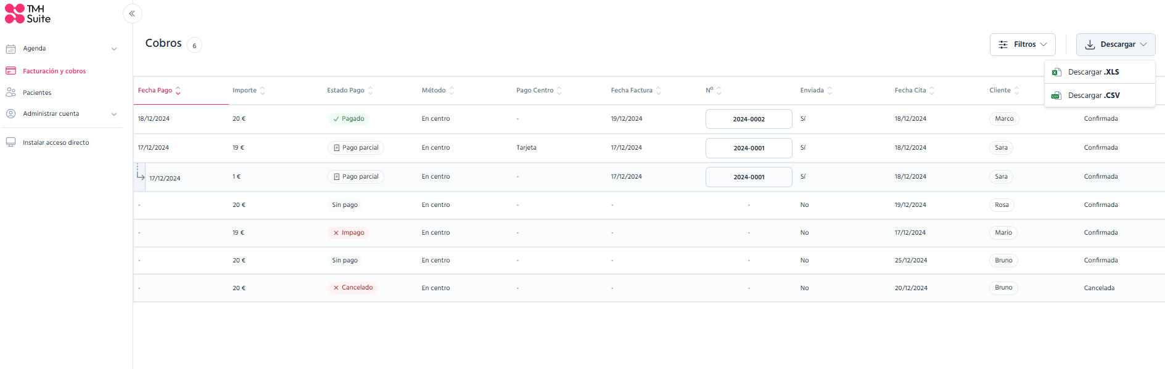
Task: Click the Facturación y cobros card icon
Action: tap(10, 71)
